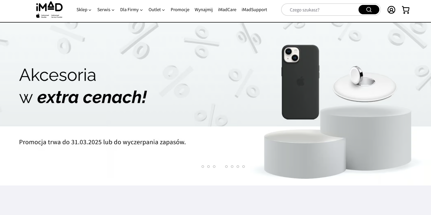Expand the Sklep dropdown menu
Viewport: 431px width, 215px height.
point(84,10)
